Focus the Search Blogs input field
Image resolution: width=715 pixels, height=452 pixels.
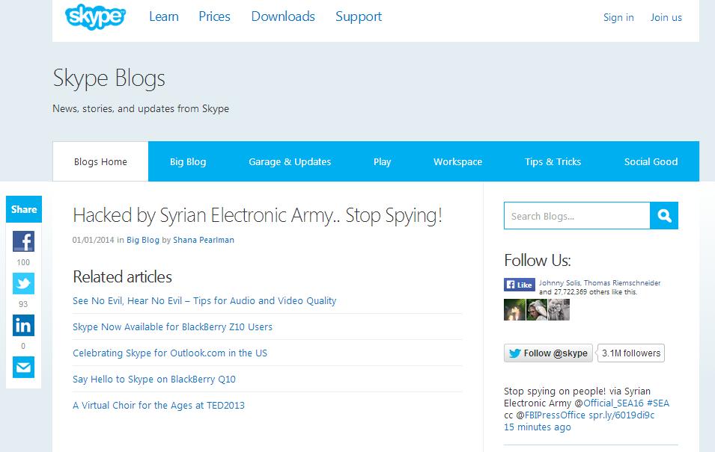pos(576,216)
